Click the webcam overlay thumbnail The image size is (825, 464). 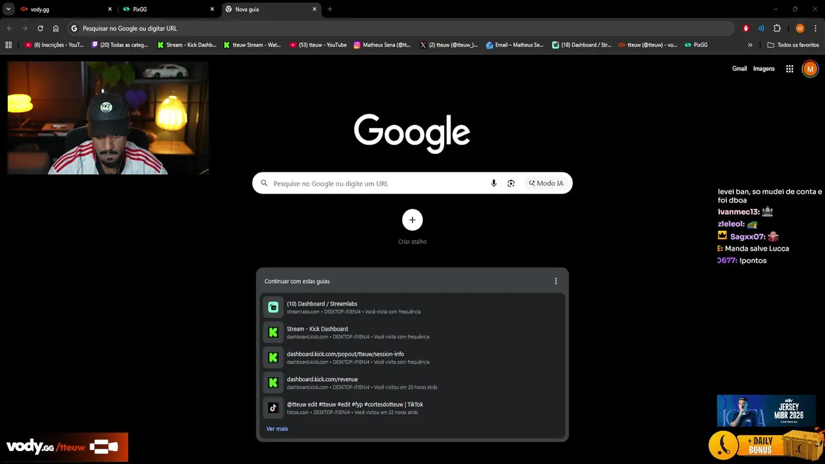coord(108,118)
